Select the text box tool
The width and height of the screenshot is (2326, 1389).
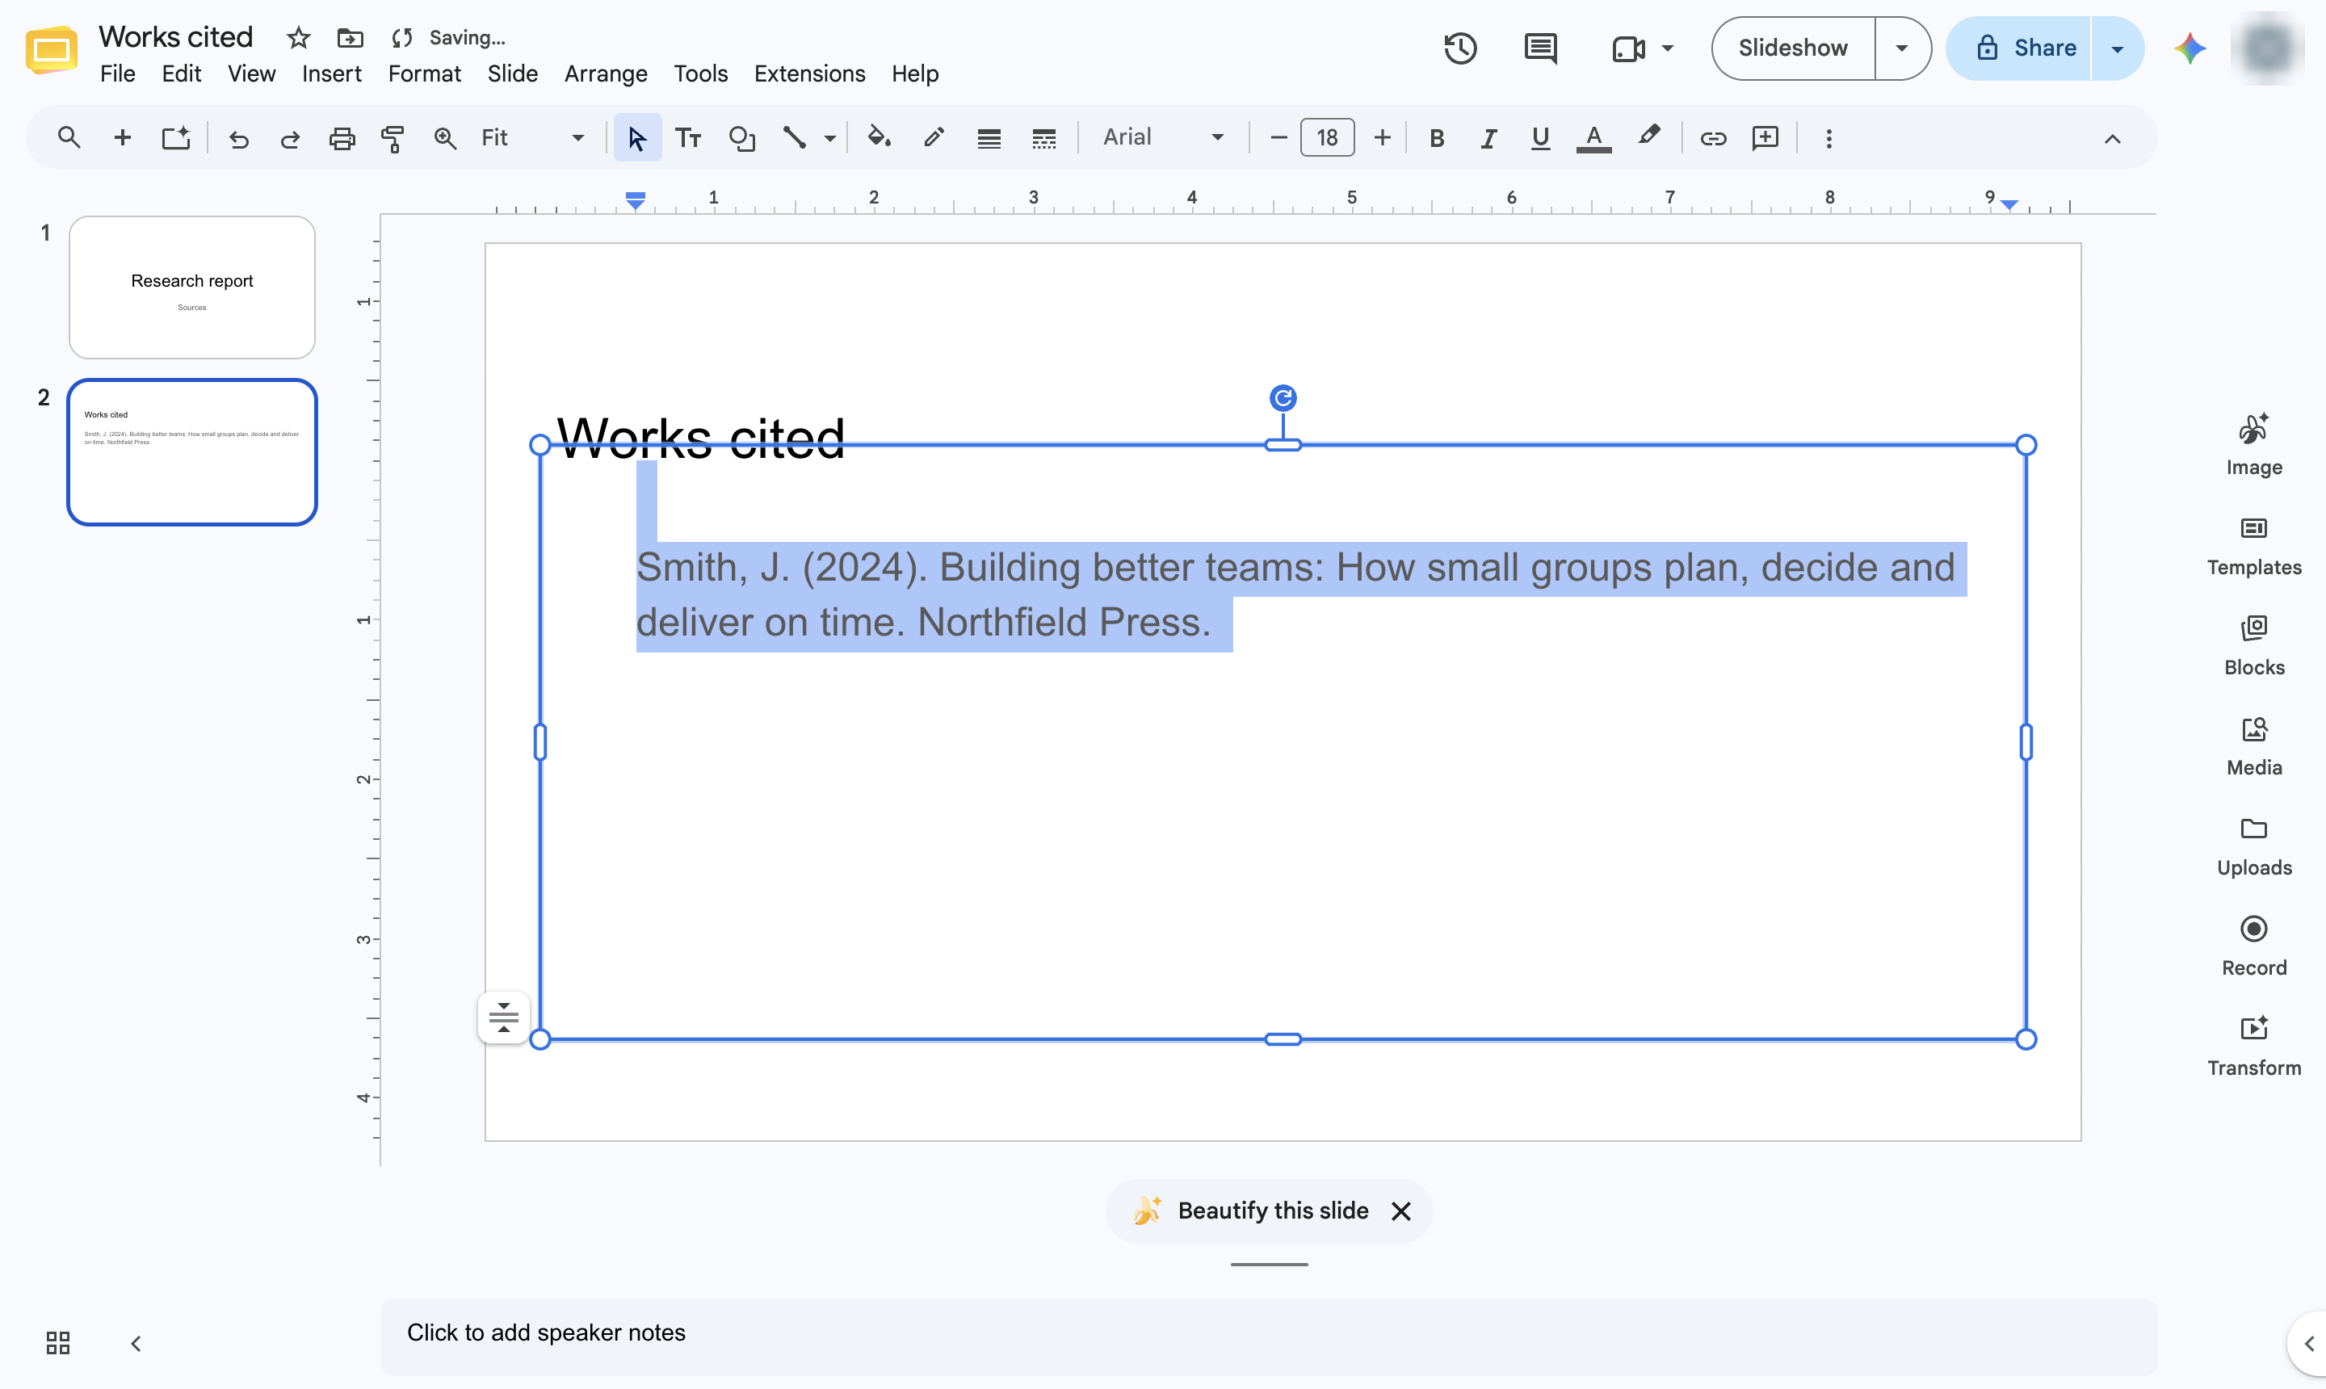pyautogui.click(x=688, y=139)
